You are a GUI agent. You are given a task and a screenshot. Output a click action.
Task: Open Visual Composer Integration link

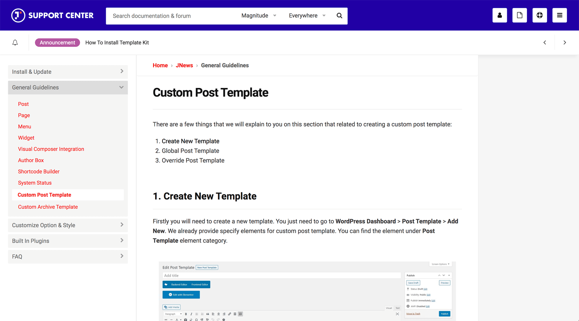coord(51,149)
